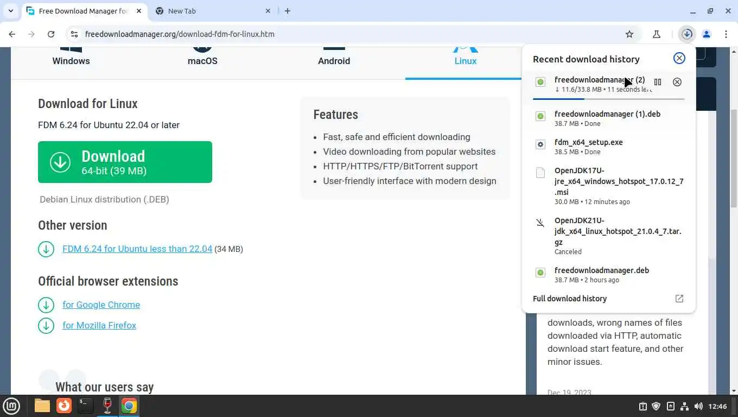This screenshot has width=738, height=417.
Task: Open Full download history external link icon
Action: [x=679, y=299]
